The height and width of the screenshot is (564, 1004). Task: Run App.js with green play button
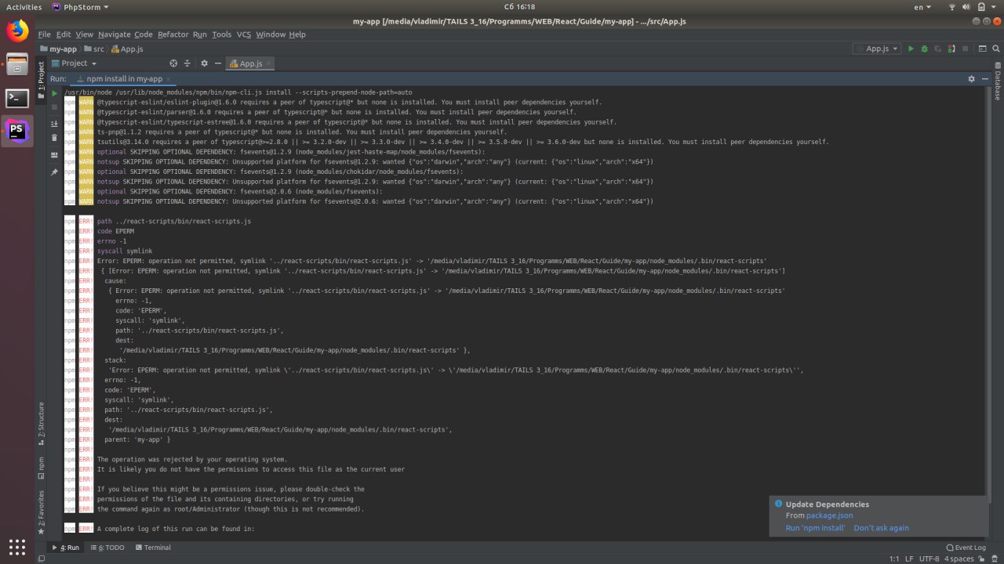point(911,49)
